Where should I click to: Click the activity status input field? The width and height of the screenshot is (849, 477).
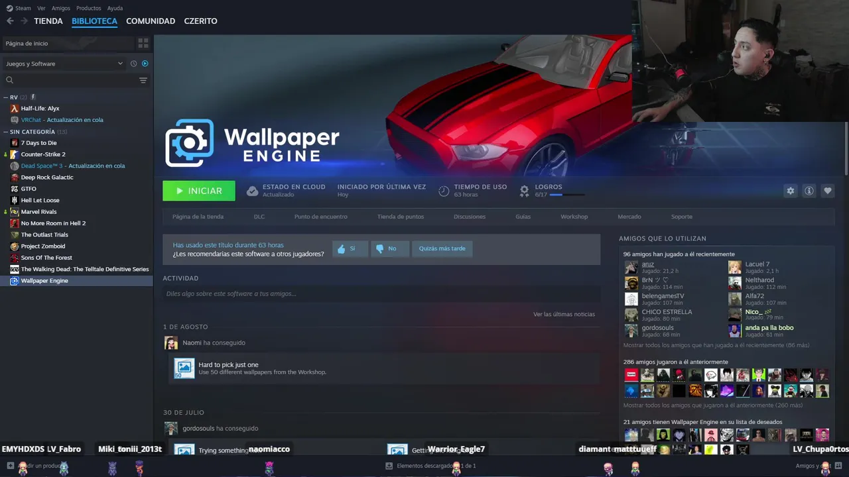381,293
